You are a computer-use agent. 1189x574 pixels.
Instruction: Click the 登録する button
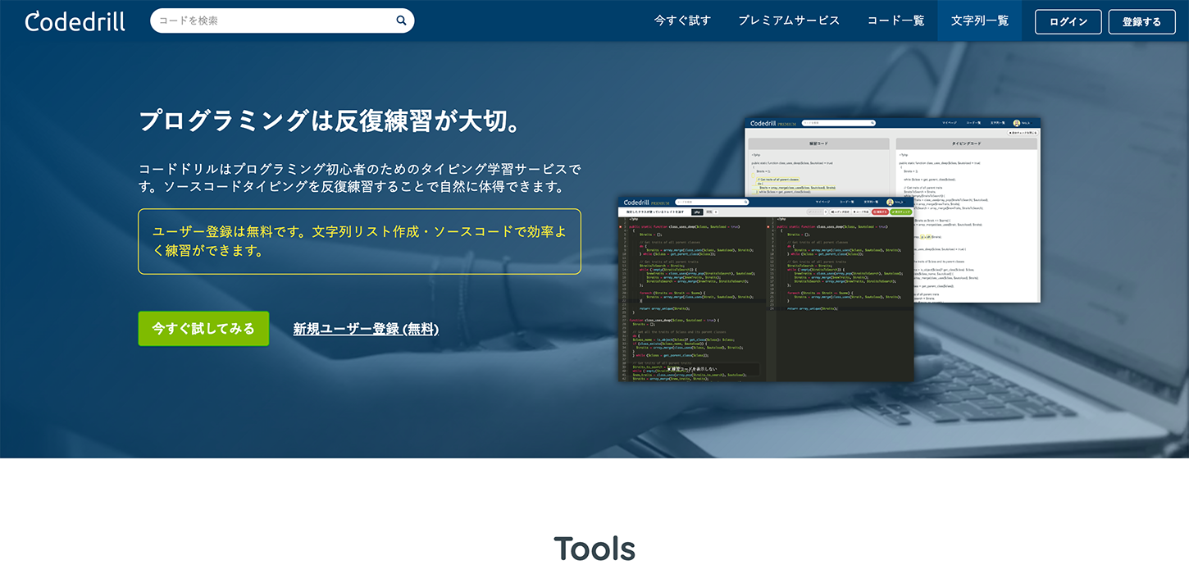1141,21
